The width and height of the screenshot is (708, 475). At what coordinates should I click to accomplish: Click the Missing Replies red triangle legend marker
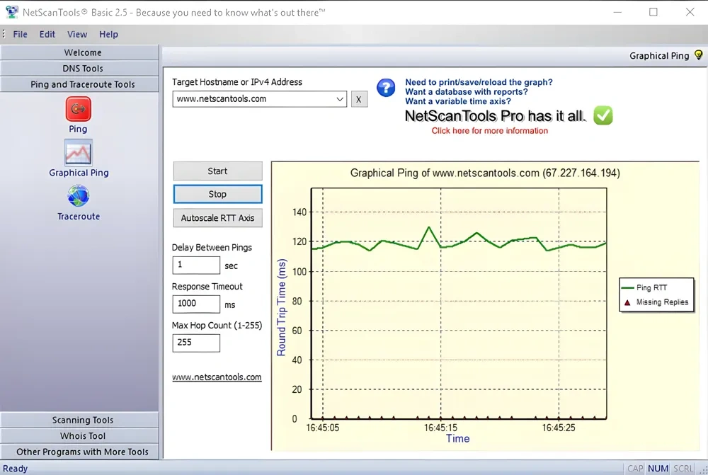coord(627,302)
